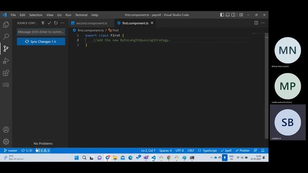The image size is (308, 173).
Task: Click synchronize changes in status bar
Action: click(x=27, y=150)
